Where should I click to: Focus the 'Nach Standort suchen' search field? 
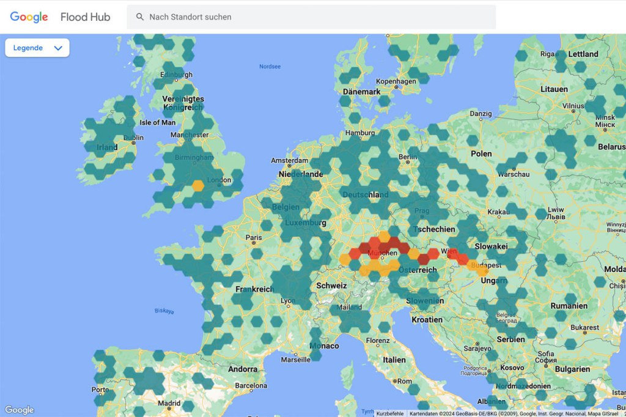311,17
